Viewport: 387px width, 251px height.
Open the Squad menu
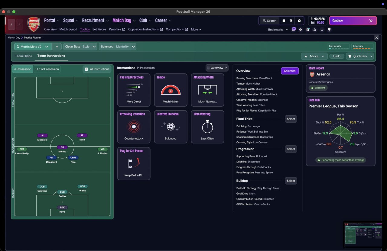pos(71,21)
